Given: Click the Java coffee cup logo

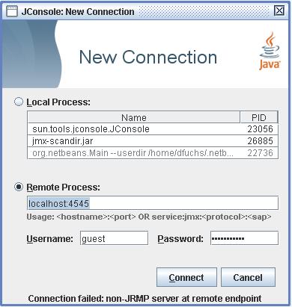Looking at the screenshot, I should click(x=270, y=51).
